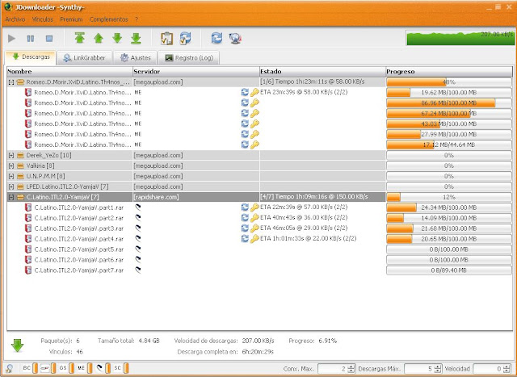Click the SC host icon in status bar

coord(117,368)
